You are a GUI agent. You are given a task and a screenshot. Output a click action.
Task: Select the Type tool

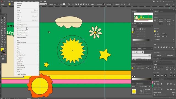2,24
